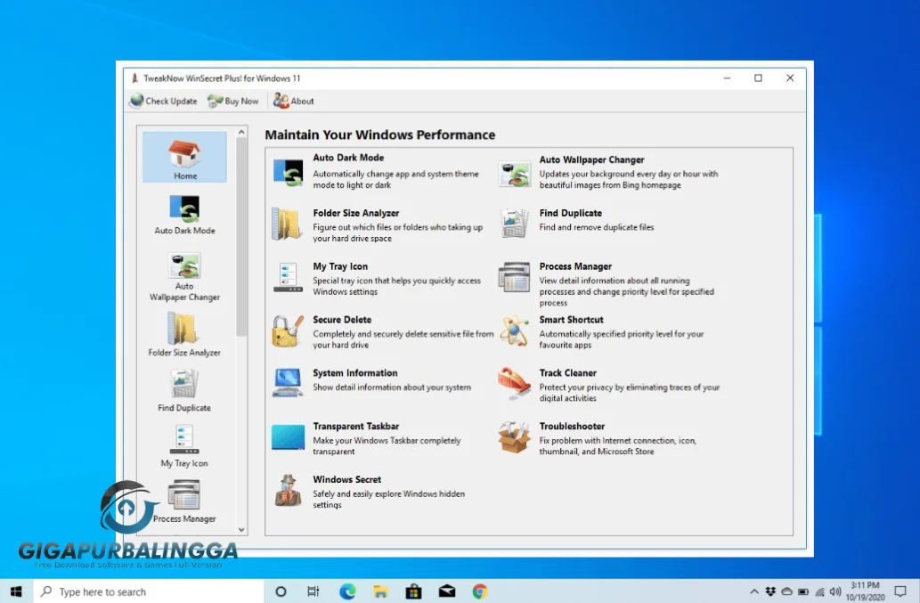Open the Smart Shortcut title link

pyautogui.click(x=571, y=320)
